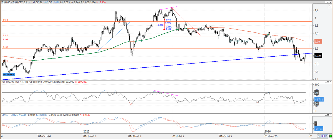Viewport: 333px width, 139px height.
Task: Click the small icon right of the diskette
Action: (x=327, y=136)
